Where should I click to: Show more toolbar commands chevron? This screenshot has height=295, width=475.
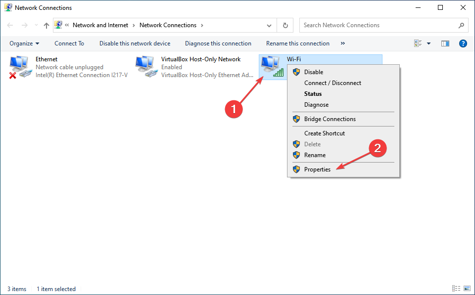342,43
